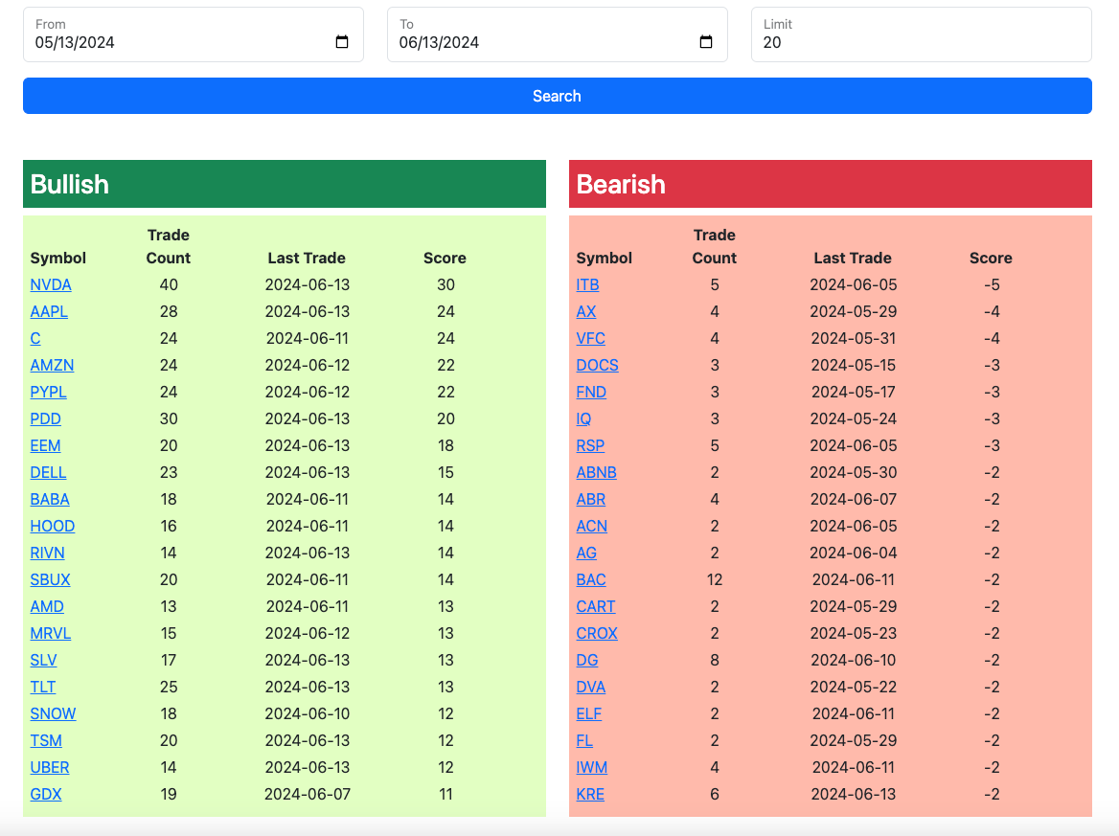Open the SNOW symbol link
Viewport: 1119px width, 836px height.
(x=53, y=714)
